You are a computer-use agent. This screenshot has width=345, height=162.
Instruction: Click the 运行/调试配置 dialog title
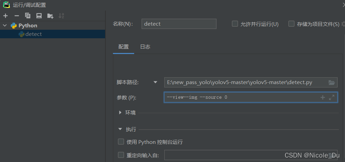29,5
